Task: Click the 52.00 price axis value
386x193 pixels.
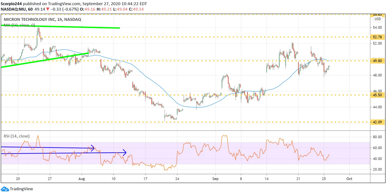Action: point(377,44)
